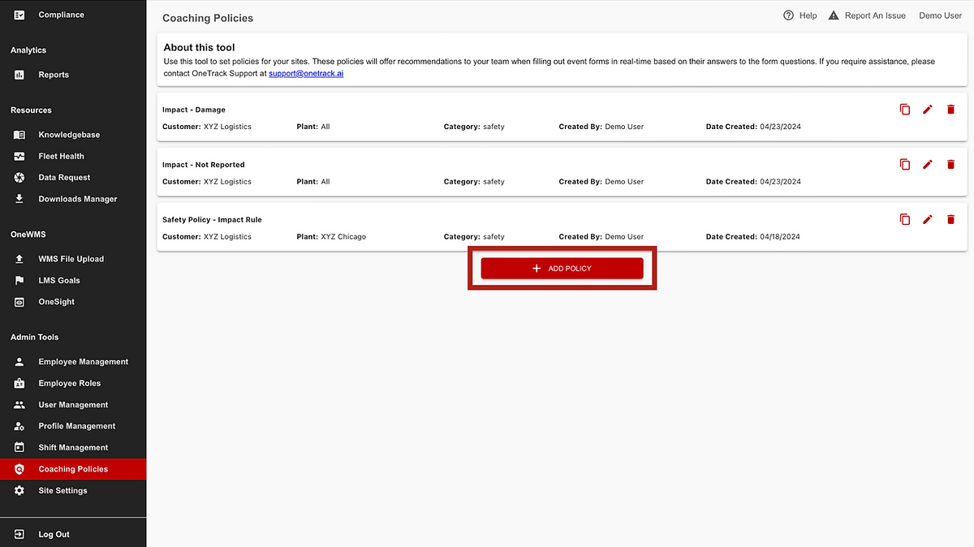Delete the Impact - Damage policy
974x547 pixels.
[950, 110]
